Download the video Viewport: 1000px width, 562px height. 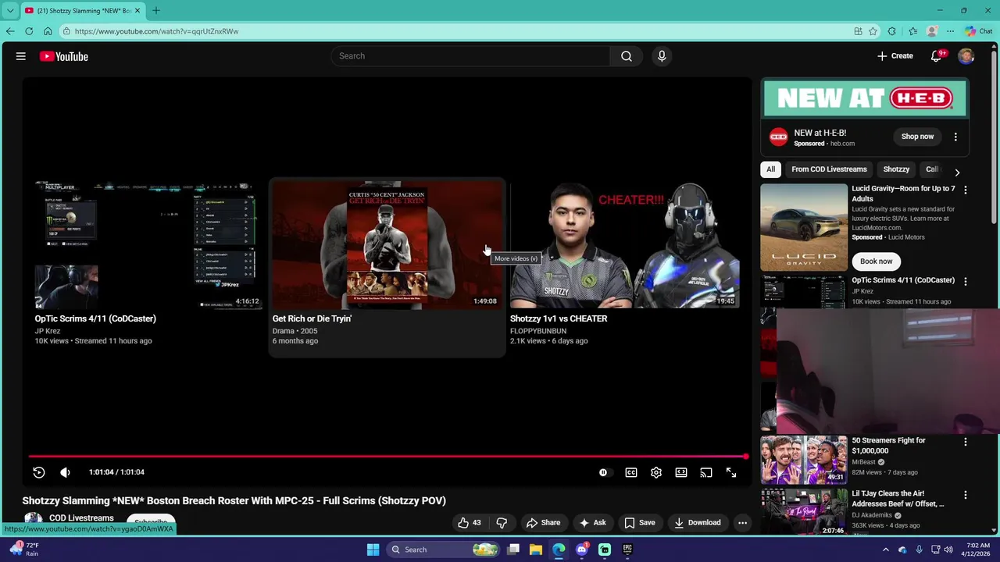pyautogui.click(x=698, y=523)
